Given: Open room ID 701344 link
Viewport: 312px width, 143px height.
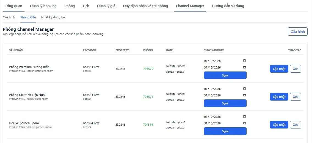Looking at the screenshot, I should point(148,125).
